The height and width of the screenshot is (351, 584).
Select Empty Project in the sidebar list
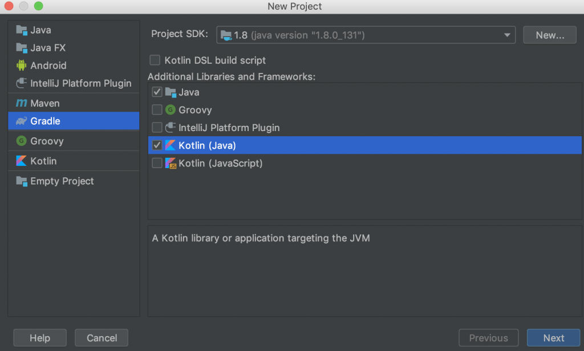coord(62,181)
